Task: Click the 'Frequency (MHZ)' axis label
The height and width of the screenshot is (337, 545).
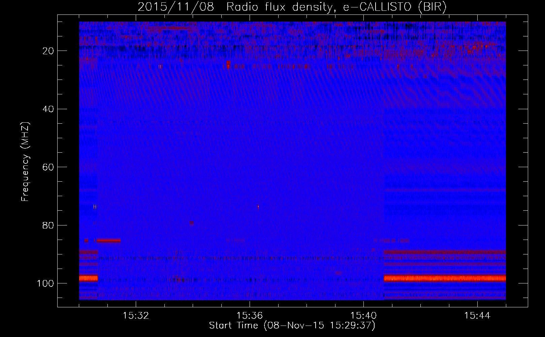Action: (x=25, y=162)
